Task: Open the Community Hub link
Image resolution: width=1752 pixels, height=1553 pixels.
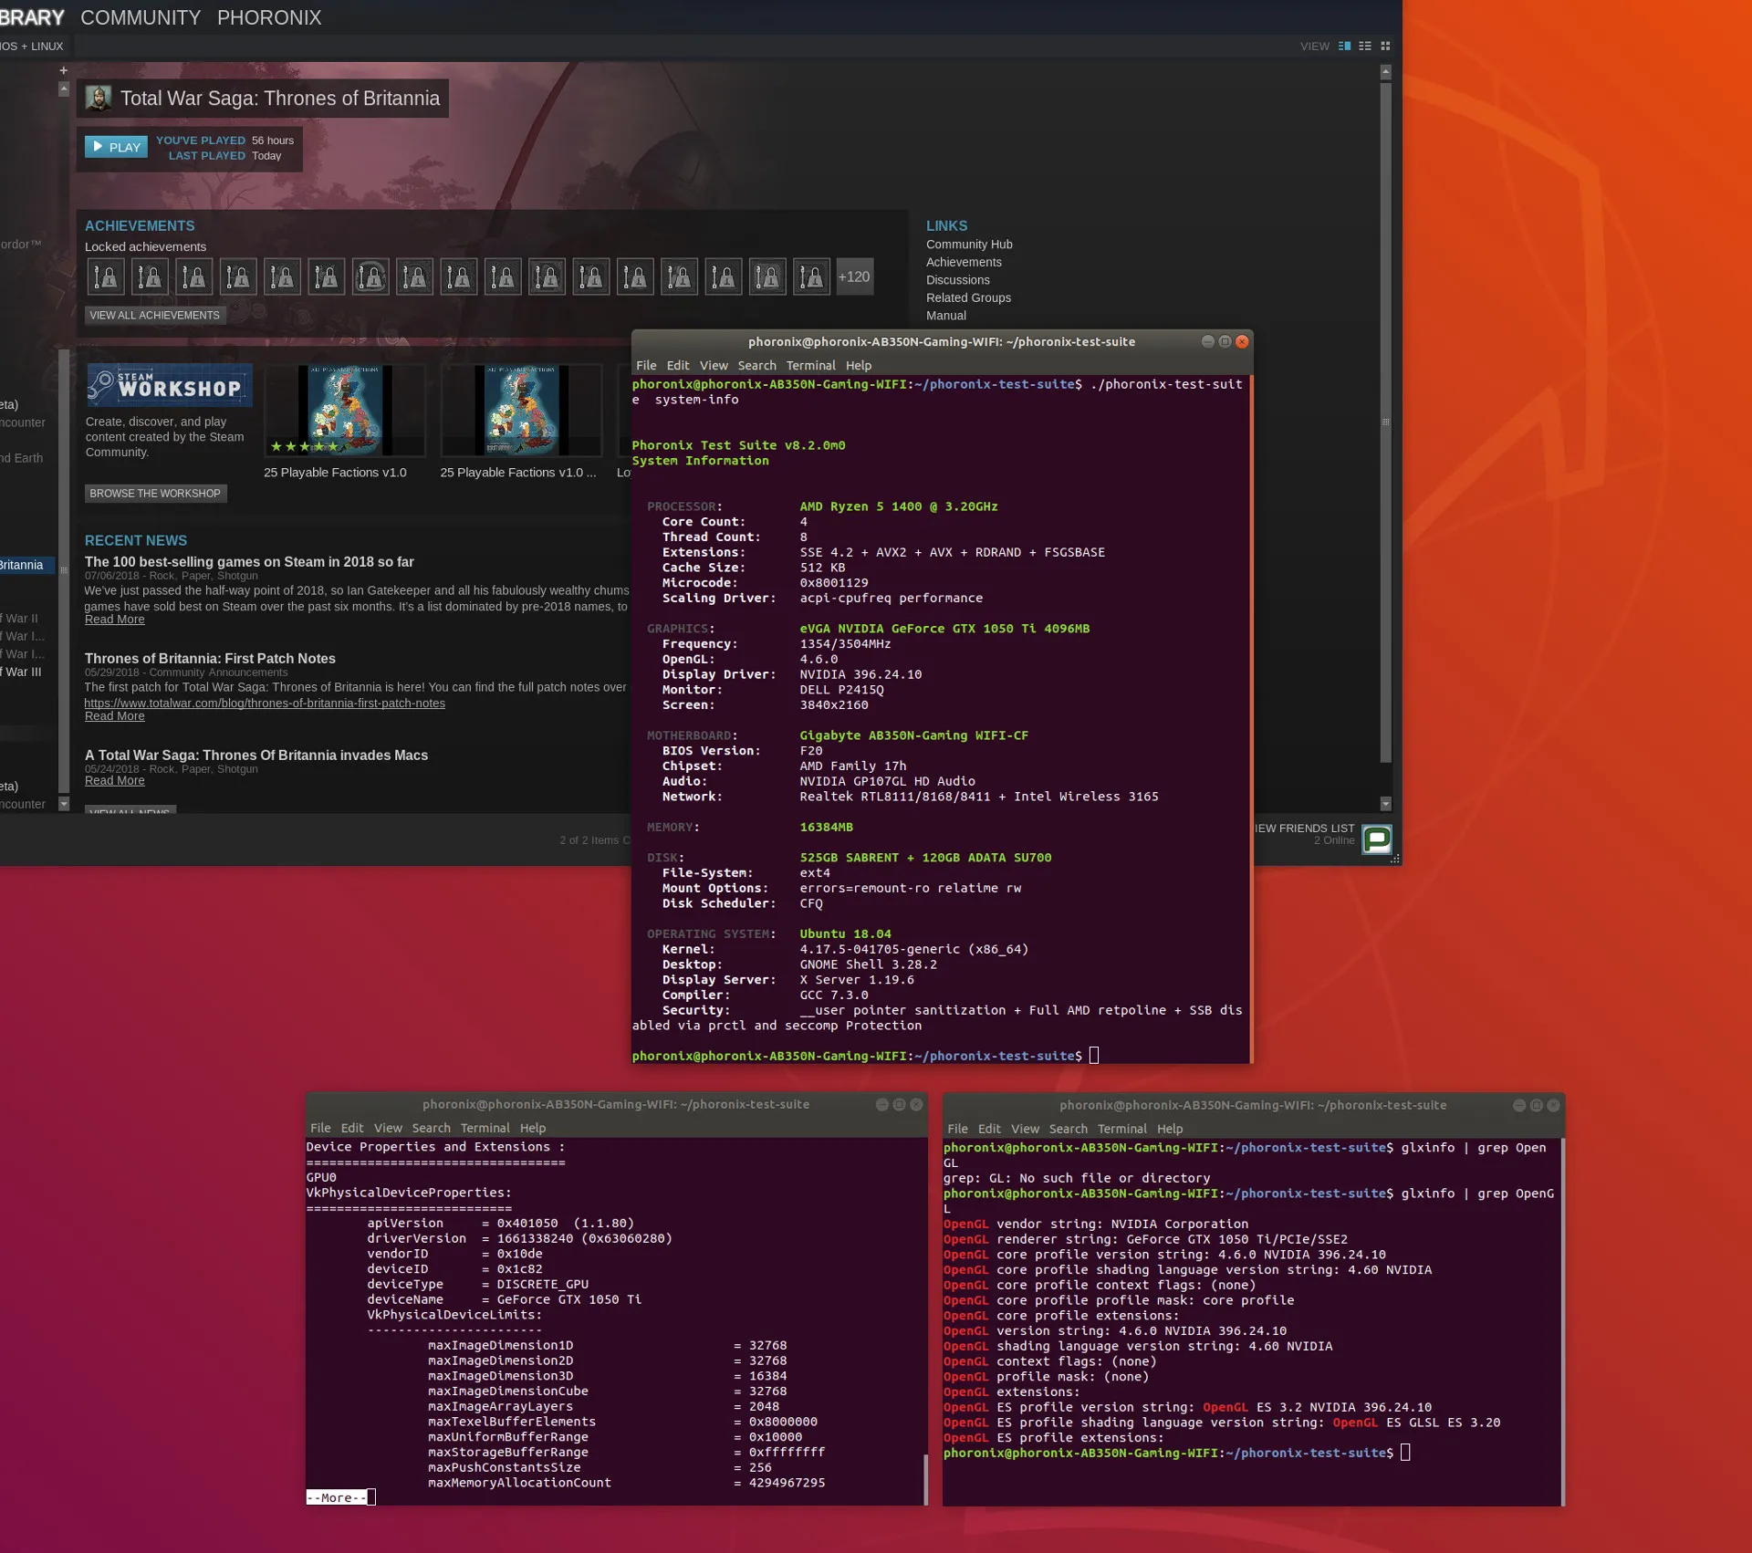Action: 968,245
